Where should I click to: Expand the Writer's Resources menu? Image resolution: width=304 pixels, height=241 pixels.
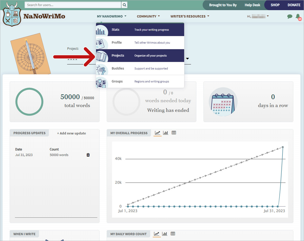pyautogui.click(x=190, y=16)
